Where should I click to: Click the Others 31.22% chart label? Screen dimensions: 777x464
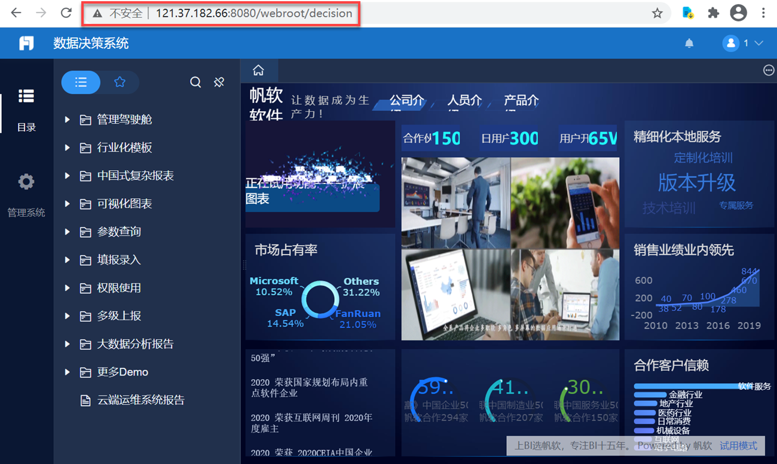click(361, 287)
